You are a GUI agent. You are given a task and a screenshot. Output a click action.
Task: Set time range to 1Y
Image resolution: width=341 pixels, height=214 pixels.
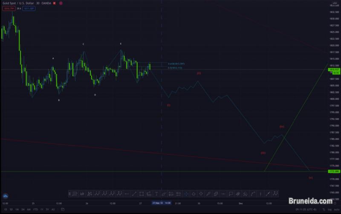[x=42, y=210]
